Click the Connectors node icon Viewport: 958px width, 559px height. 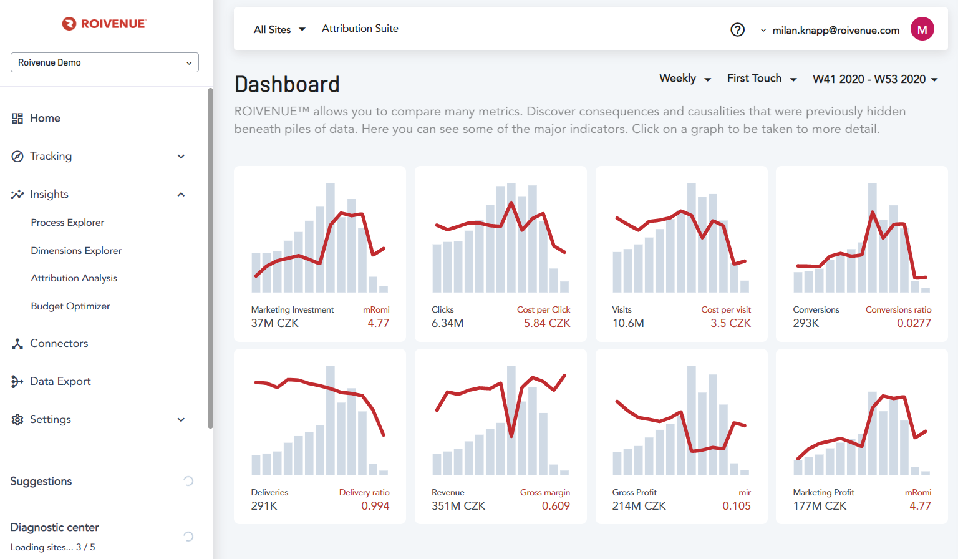click(17, 344)
